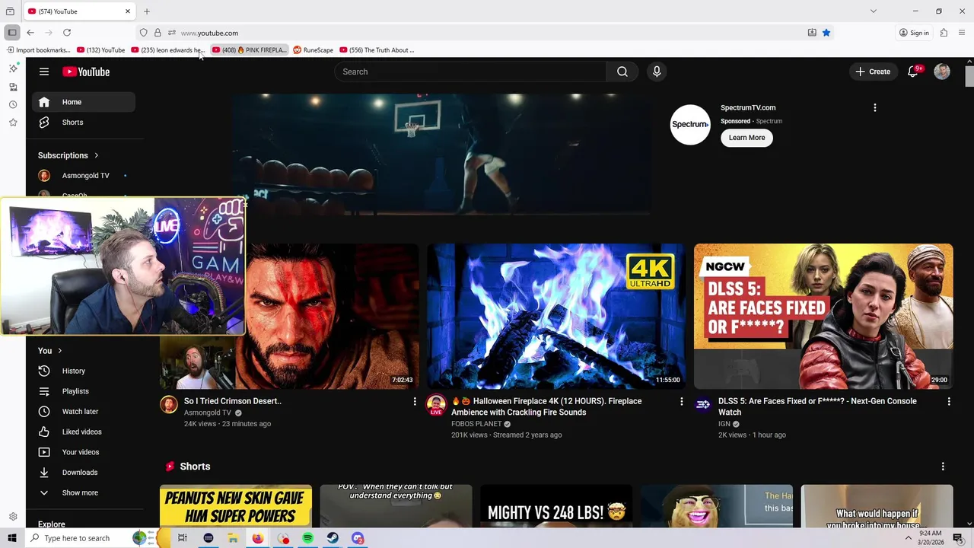Screen dimensions: 974x548
Task: Open Your videos in the sidebar
Action: click(x=84, y=452)
